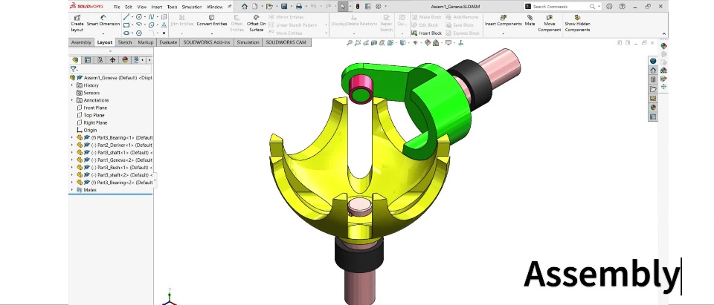Open the Insert Components dropdown arrow

coord(503,33)
